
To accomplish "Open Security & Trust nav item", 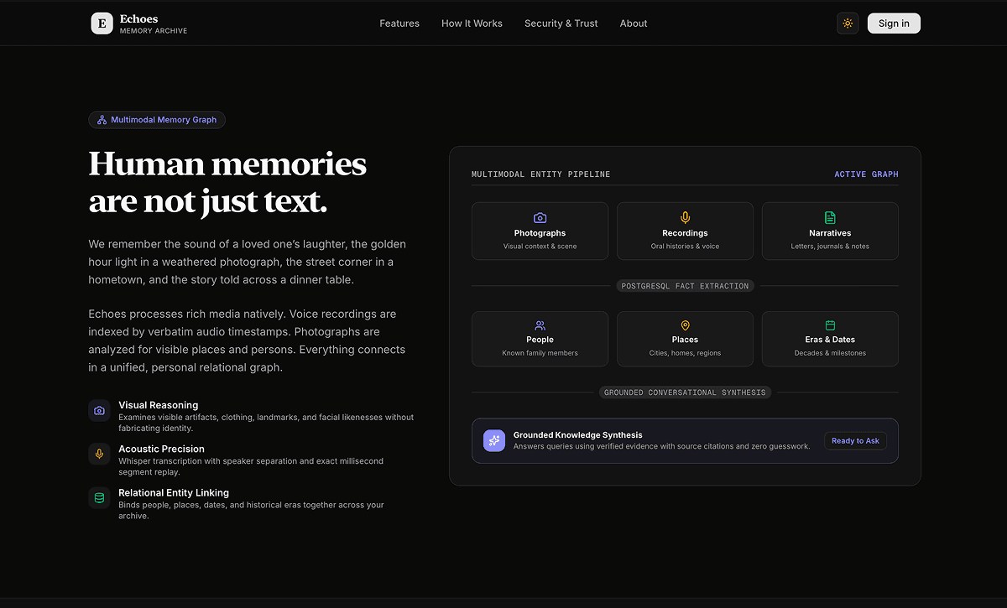I will (561, 23).
